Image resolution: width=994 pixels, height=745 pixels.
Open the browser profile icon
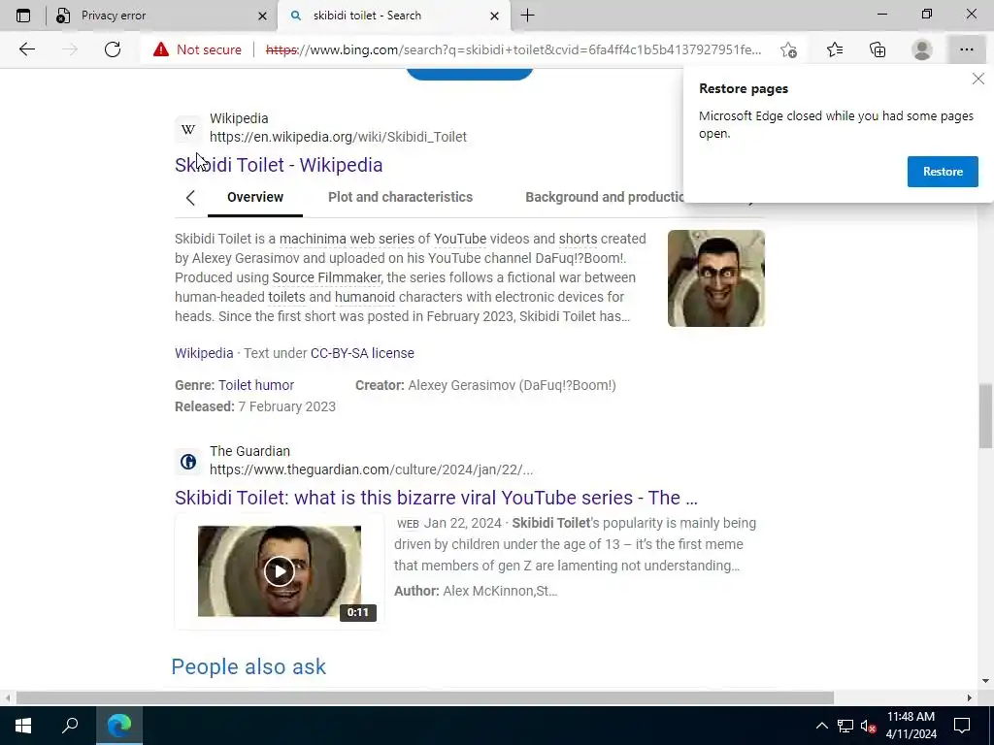coord(922,49)
